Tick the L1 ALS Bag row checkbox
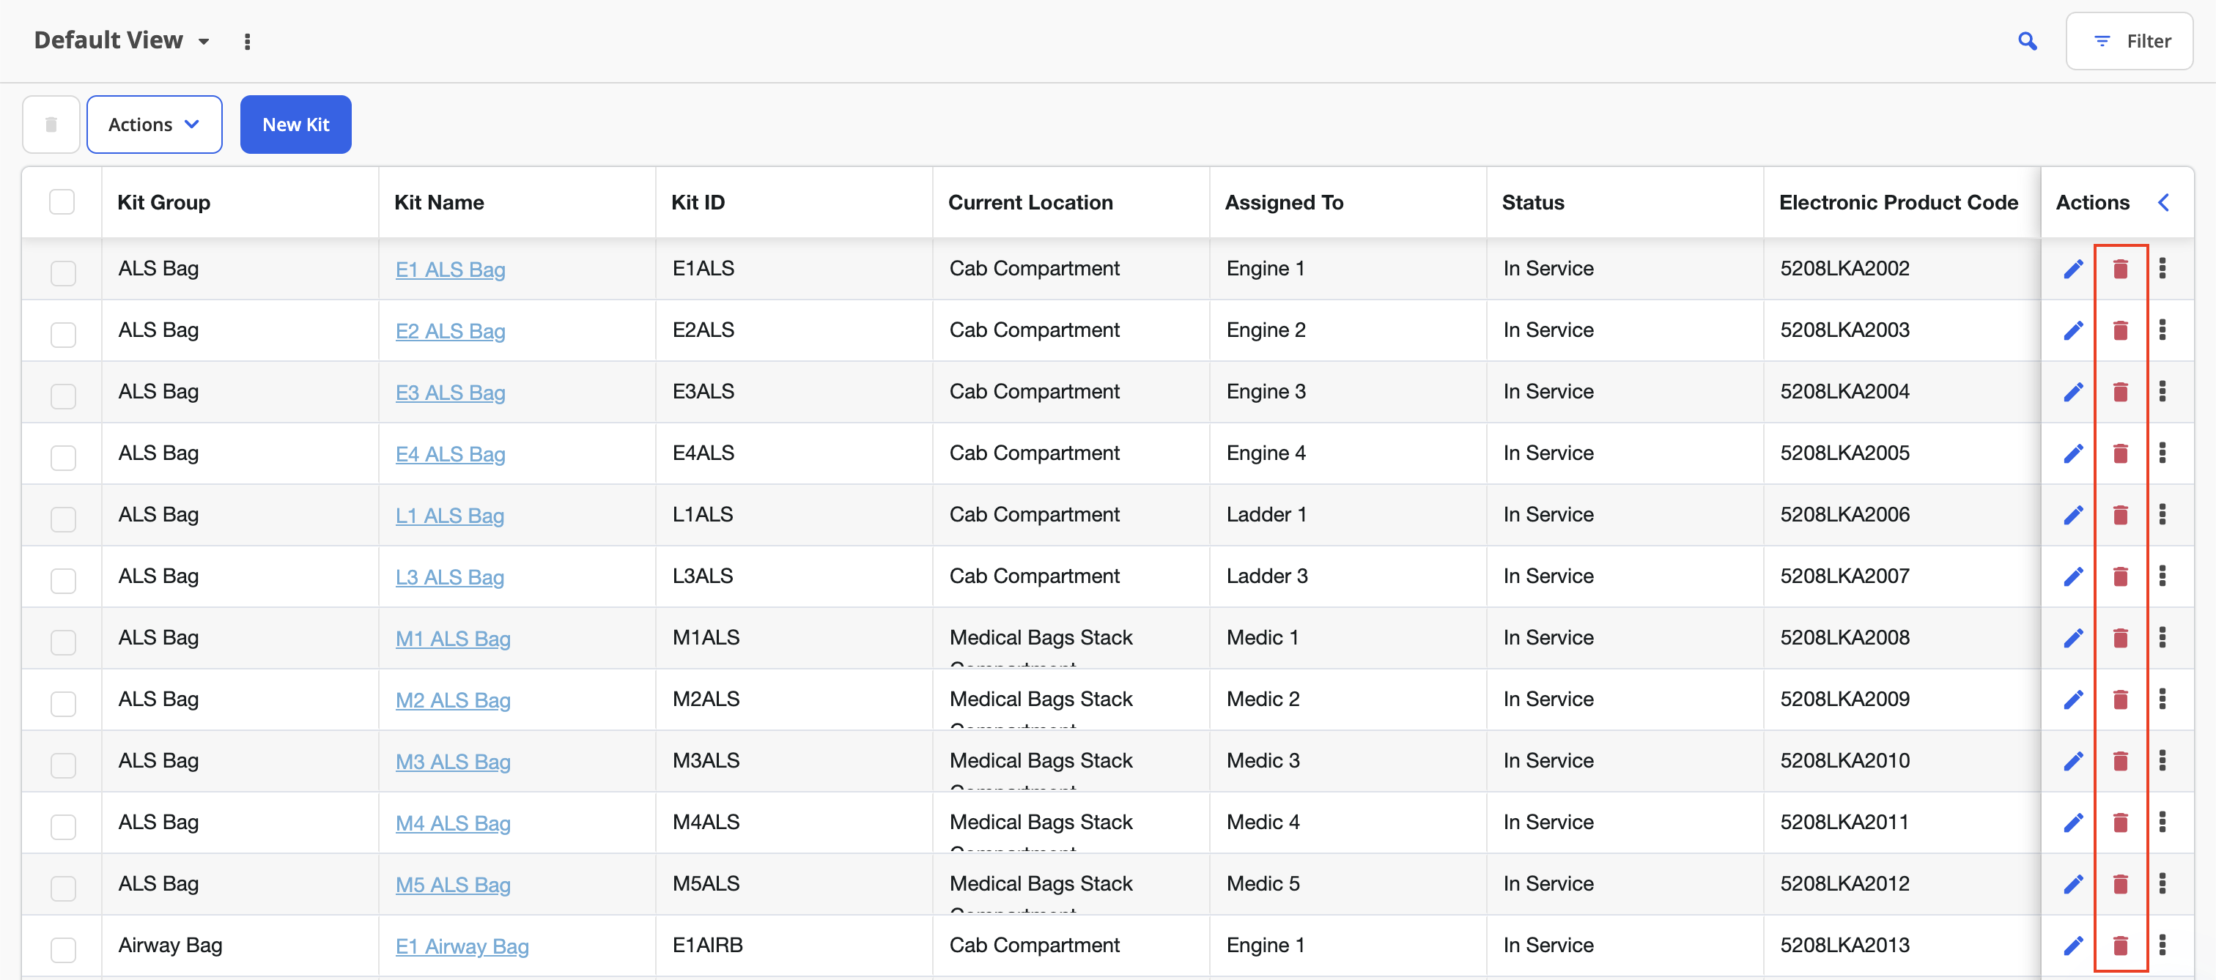Image resolution: width=2216 pixels, height=980 pixels. click(63, 519)
